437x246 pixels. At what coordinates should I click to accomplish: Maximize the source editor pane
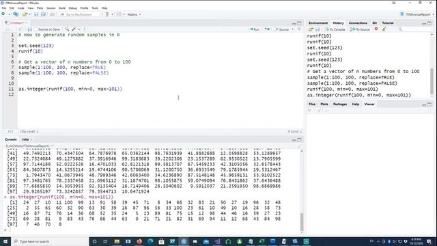pos(299,23)
